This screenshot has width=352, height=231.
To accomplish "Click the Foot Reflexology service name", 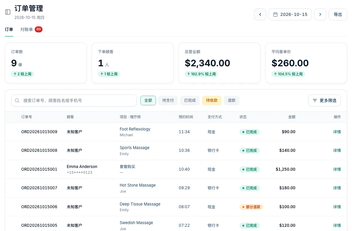I will [x=135, y=129].
